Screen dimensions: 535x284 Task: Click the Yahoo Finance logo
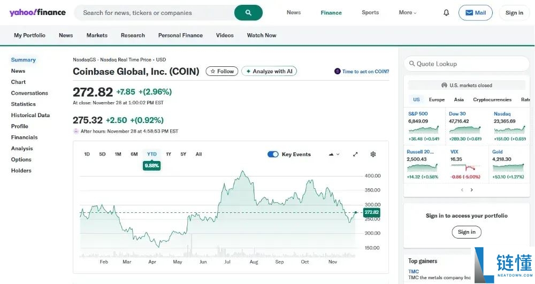pyautogui.click(x=37, y=13)
